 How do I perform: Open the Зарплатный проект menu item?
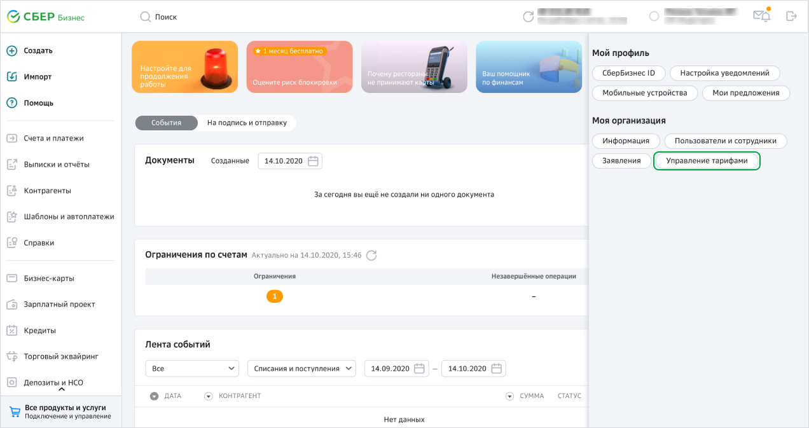click(x=60, y=304)
